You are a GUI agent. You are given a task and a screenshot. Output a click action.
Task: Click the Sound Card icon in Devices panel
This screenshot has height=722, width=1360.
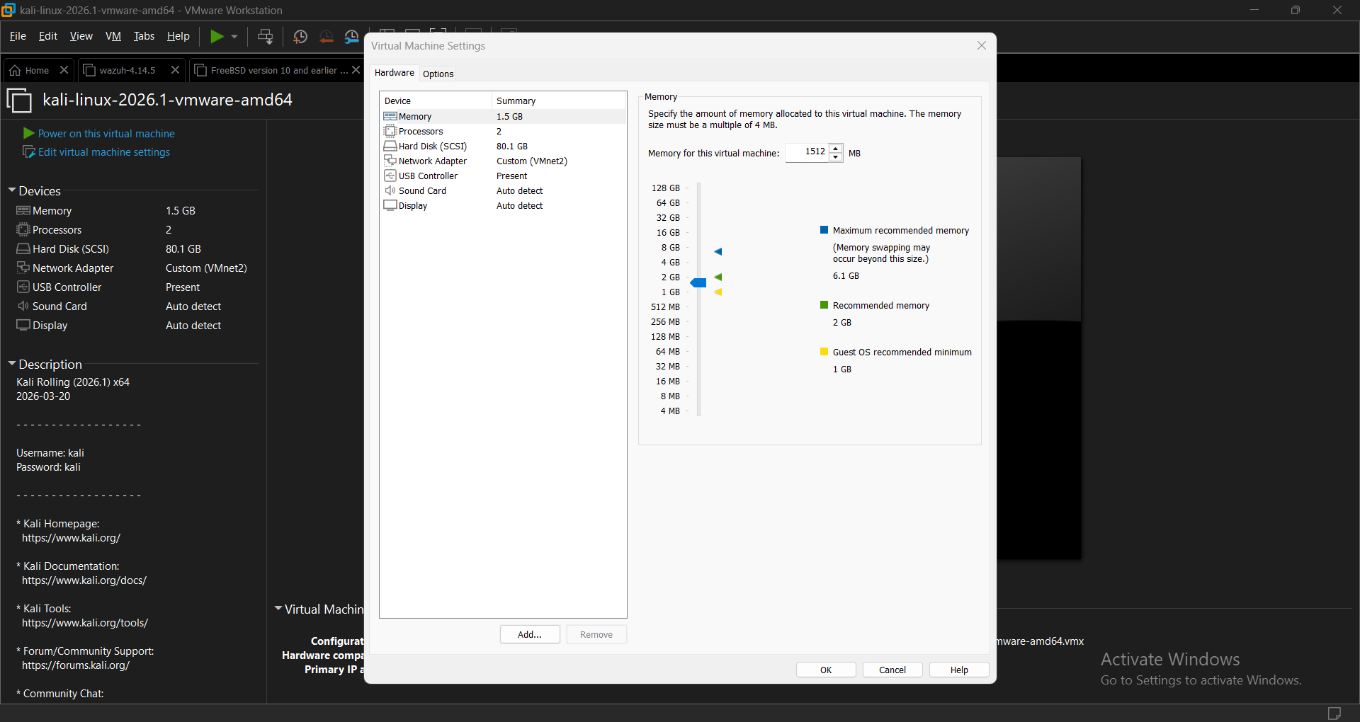23,306
